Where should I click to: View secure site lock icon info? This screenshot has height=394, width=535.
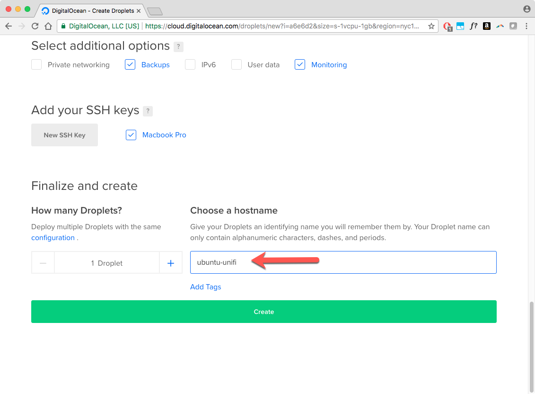click(x=63, y=26)
